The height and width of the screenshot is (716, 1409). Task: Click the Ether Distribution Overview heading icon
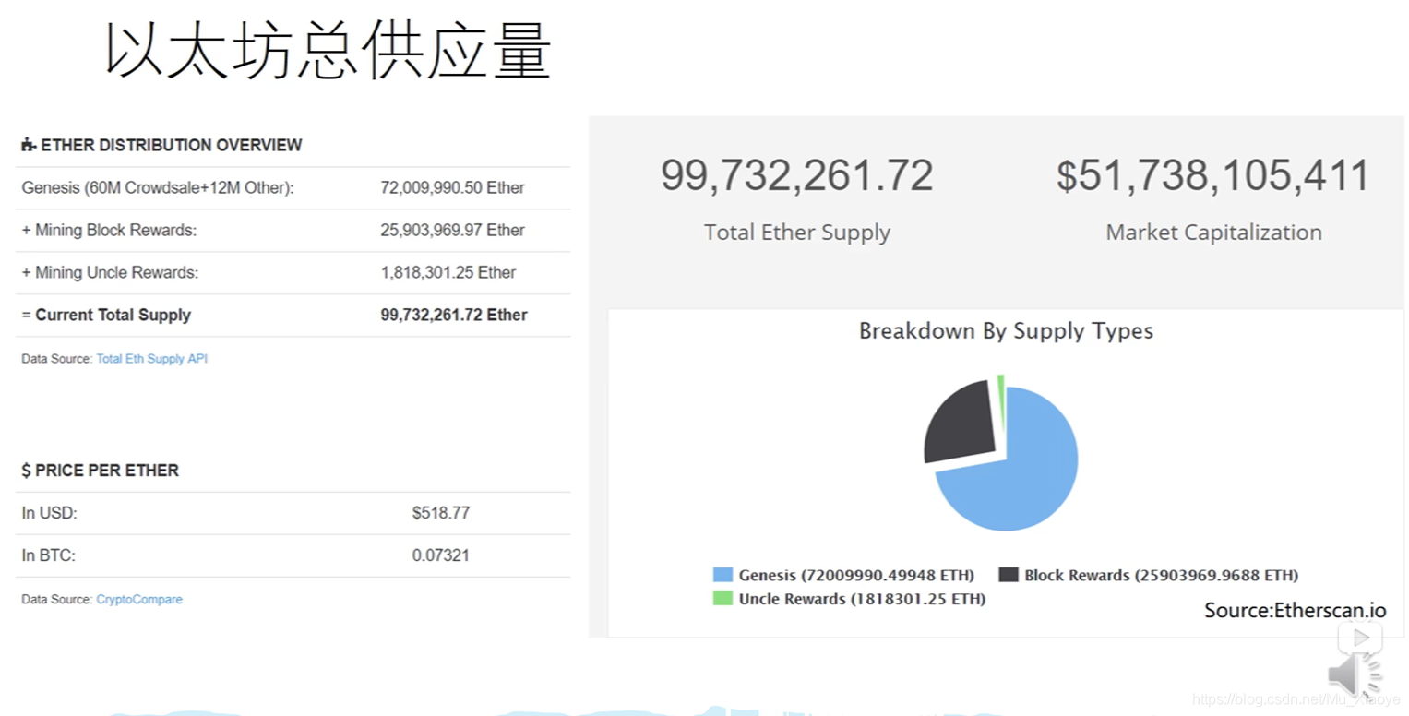pyautogui.click(x=29, y=145)
